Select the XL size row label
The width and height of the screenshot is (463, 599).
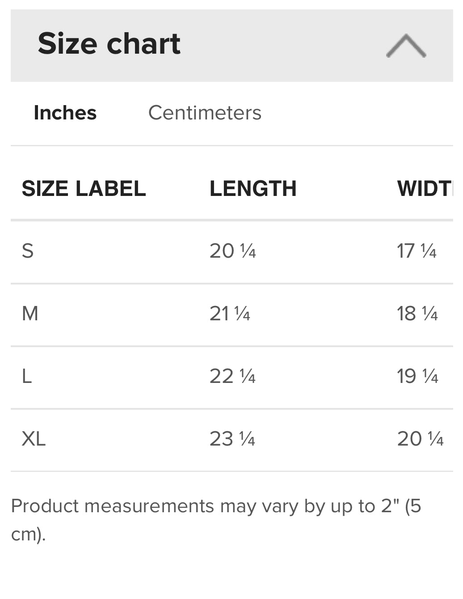point(34,439)
